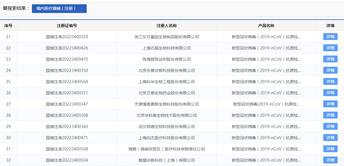Screen dimensions: 344x166
Task: Open 详情 for row 27
Action: [330, 104]
